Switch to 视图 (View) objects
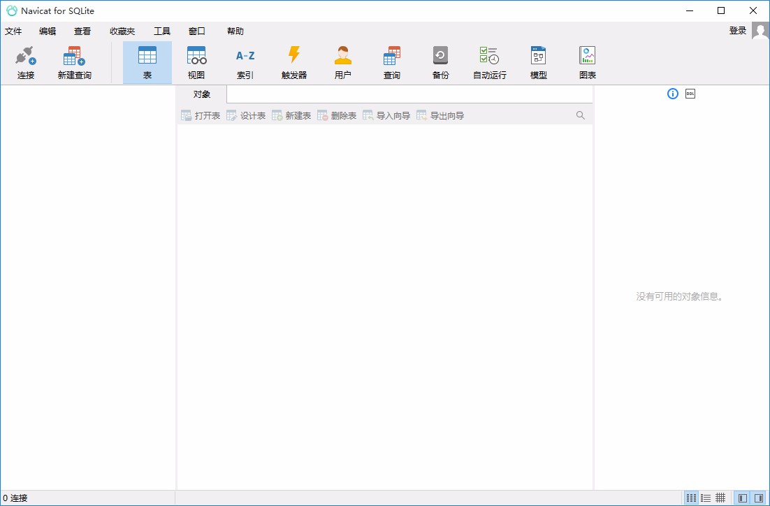The width and height of the screenshot is (770, 506). click(196, 62)
